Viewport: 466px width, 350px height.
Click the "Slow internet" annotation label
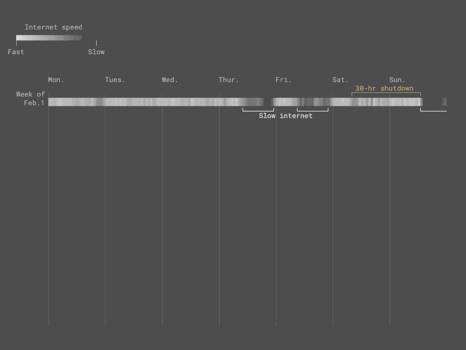286,116
